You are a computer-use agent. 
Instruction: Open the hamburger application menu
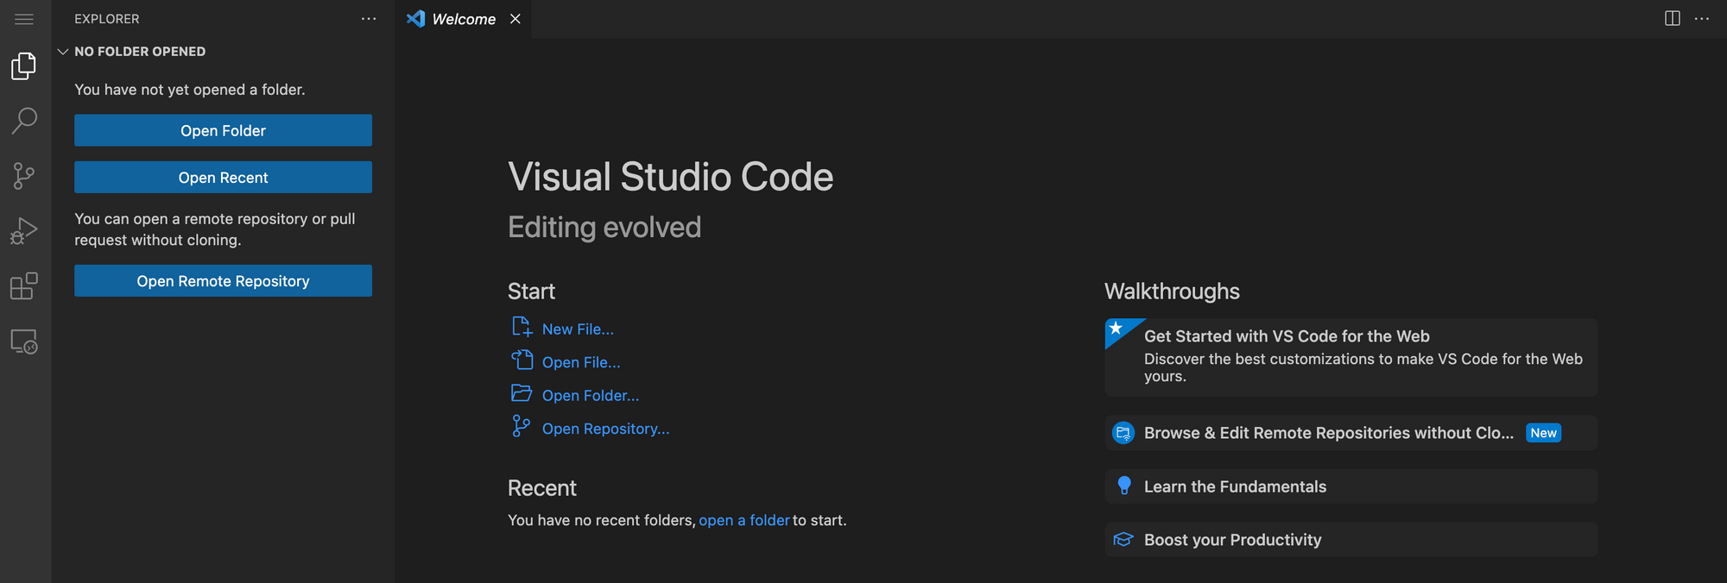pyautogui.click(x=24, y=19)
